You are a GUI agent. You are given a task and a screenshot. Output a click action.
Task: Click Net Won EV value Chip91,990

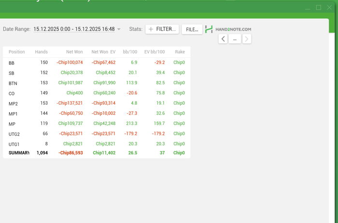[x=104, y=82]
